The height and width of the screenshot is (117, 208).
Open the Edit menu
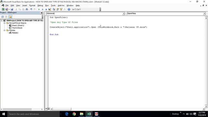[x=12, y=6]
